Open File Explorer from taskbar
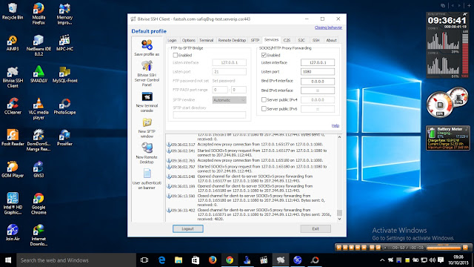 (x=178, y=260)
